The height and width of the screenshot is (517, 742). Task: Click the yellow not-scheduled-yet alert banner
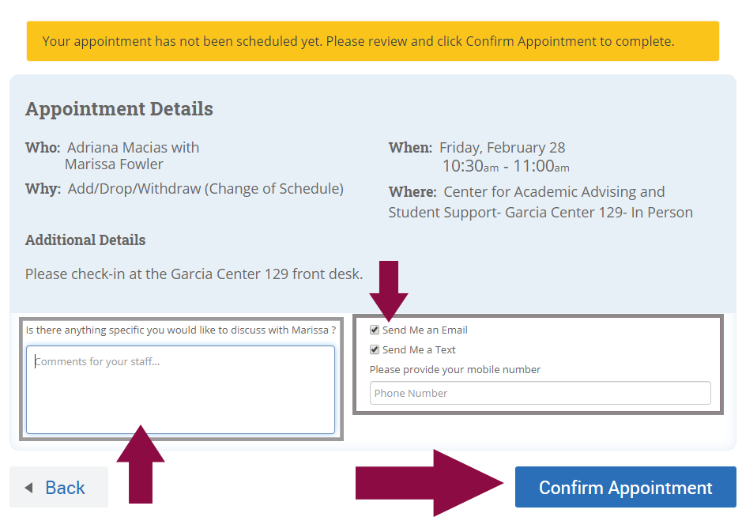pos(372,41)
